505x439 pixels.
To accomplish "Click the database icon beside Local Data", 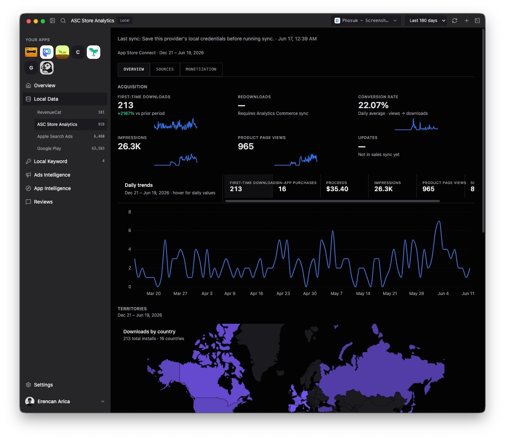I will [28, 99].
